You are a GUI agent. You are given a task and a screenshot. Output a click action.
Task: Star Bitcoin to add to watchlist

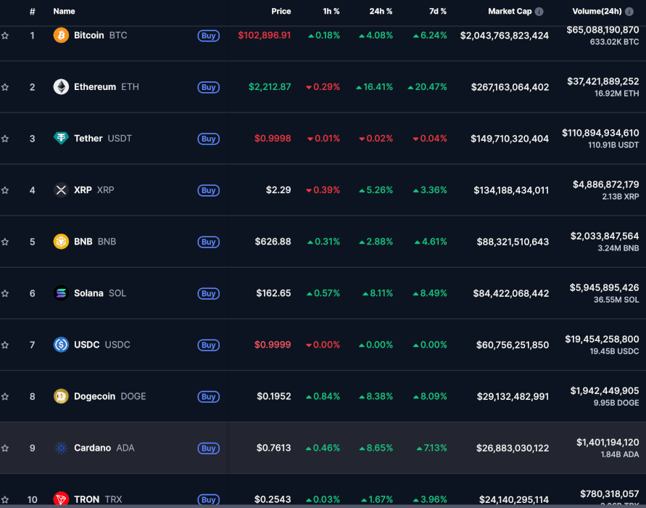pyautogui.click(x=5, y=36)
